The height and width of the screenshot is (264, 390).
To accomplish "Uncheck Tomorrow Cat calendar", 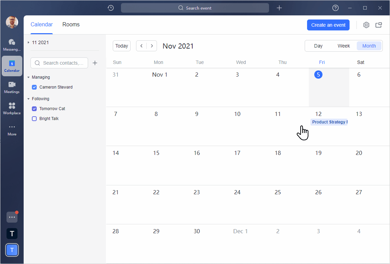I will 34,109.
